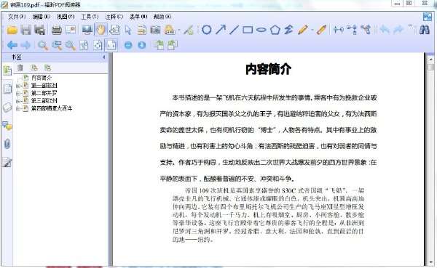Select the 内容简介 bookmark
The width and height of the screenshot is (437, 268).
pos(42,78)
